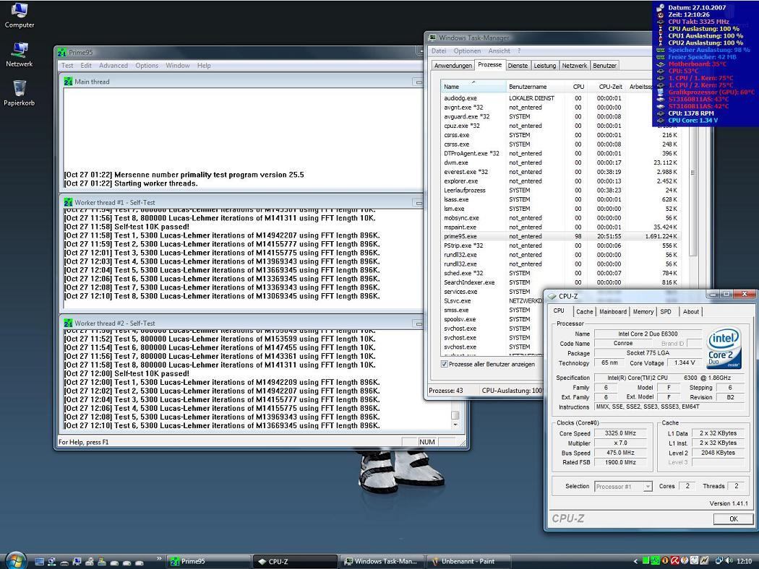Viewport: 759px width, 569px height.
Task: Expand the Quick Launch overflow chevron
Action: 159,558
